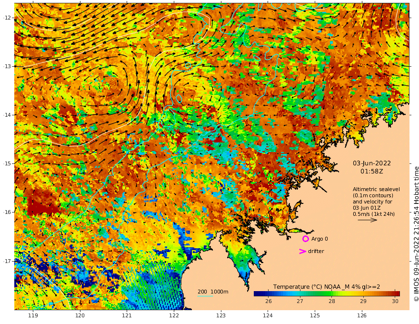The image size is (419, 324).
Task: Click colorbar tick label 29
Action: (363, 301)
